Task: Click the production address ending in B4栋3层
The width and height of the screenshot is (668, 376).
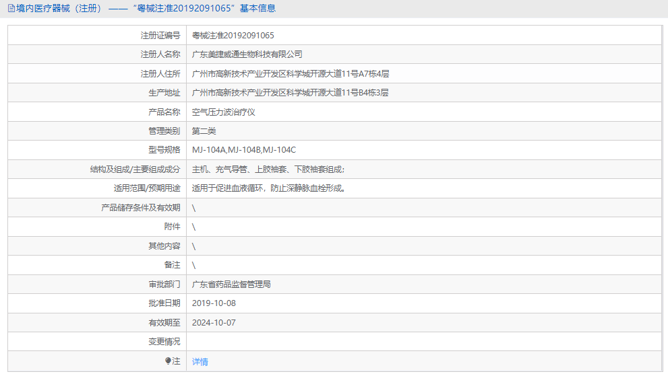Action: [290, 93]
